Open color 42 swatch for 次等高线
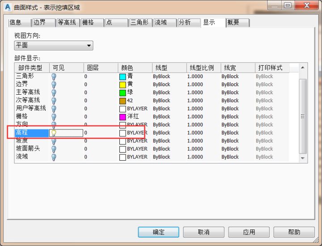The image size is (322, 246). tap(123, 101)
